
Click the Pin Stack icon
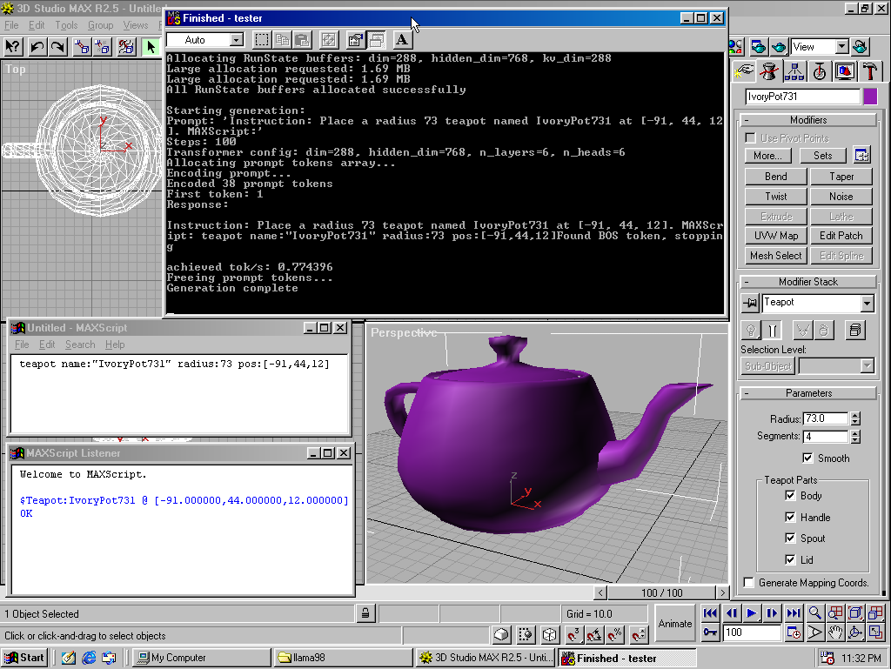click(750, 303)
